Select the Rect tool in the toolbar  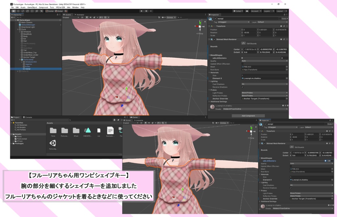(32, 11)
